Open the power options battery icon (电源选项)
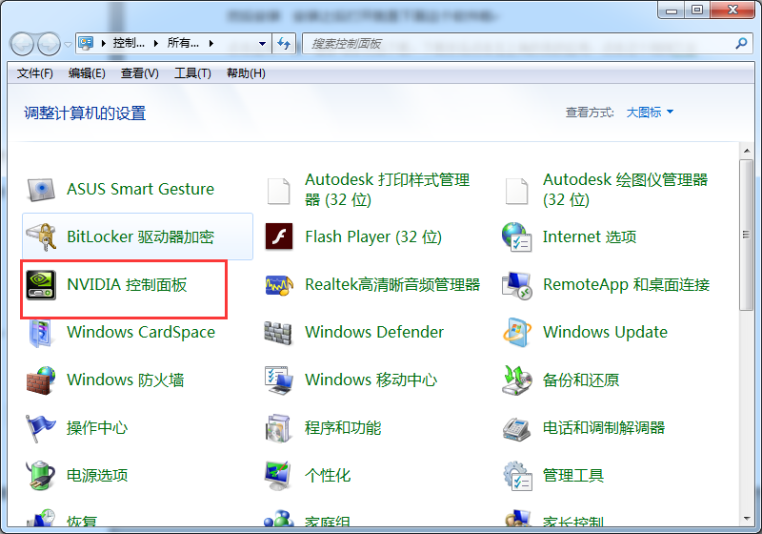This screenshot has width=762, height=534. click(41, 476)
